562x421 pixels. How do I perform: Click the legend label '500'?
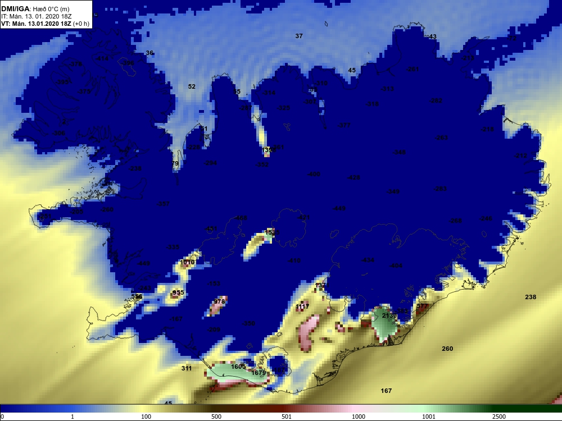click(216, 417)
